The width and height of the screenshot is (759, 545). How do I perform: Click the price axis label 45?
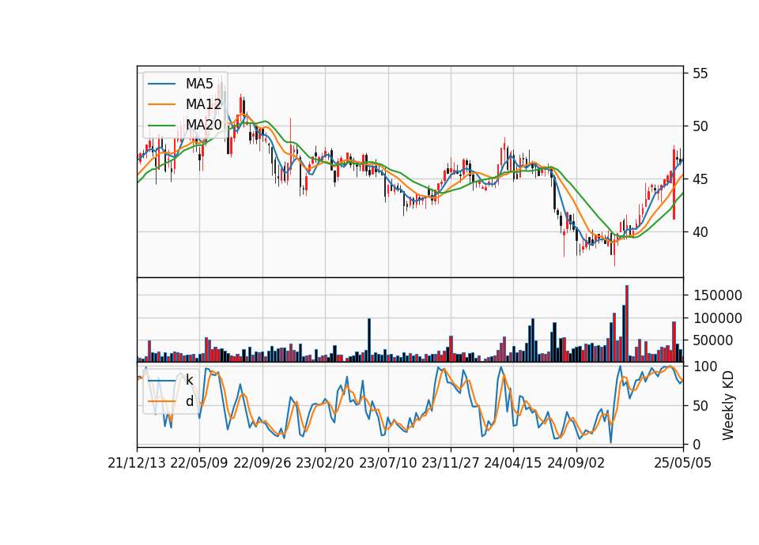700,179
